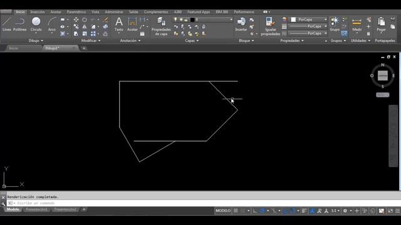The height and width of the screenshot is (225, 401).
Task: Toggle polar tracking in status bar
Action: [262, 211]
